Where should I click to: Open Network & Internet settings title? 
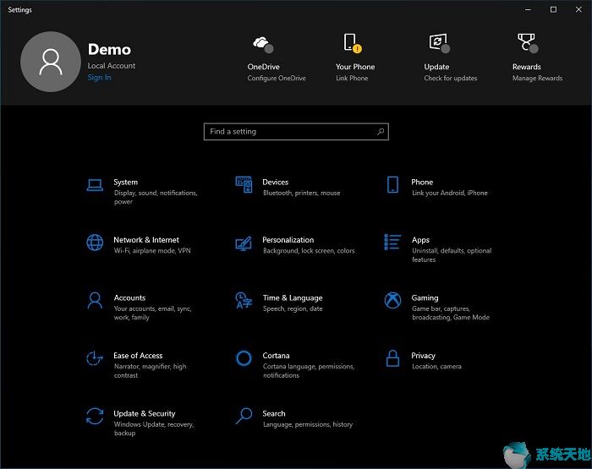pos(146,240)
